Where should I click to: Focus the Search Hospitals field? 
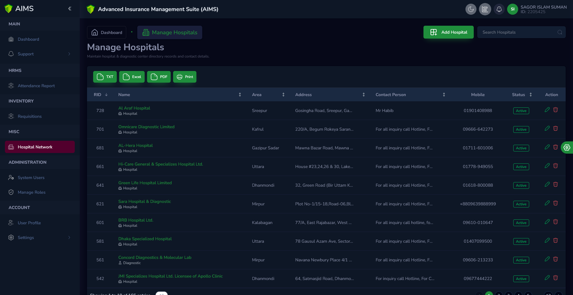522,32
